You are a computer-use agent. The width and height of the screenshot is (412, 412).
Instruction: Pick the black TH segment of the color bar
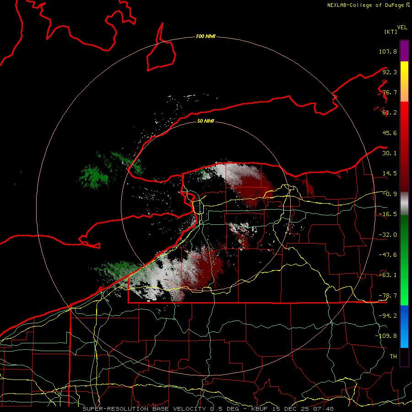[404, 357]
